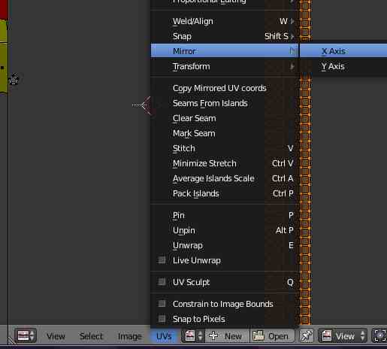The height and width of the screenshot is (349, 387).
Task: Click Clear Seam menu entry
Action: (225, 118)
